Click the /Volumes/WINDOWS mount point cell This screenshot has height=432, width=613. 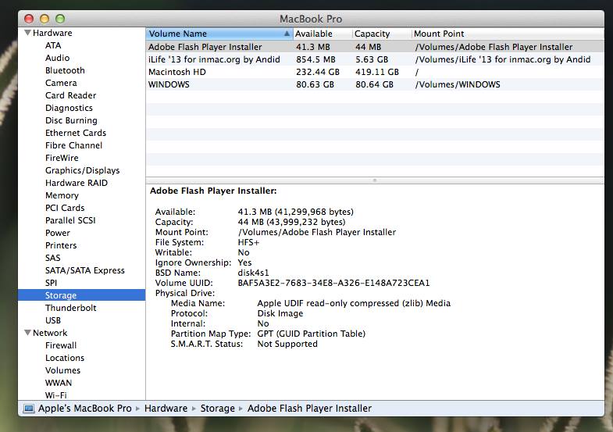pos(458,84)
